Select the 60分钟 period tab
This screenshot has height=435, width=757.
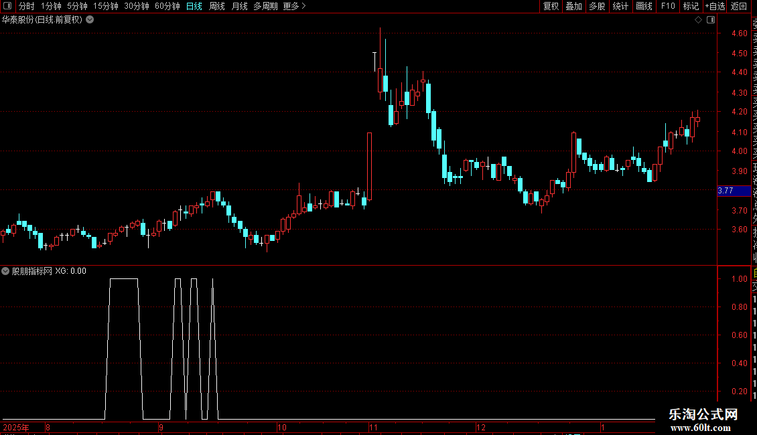coord(167,6)
